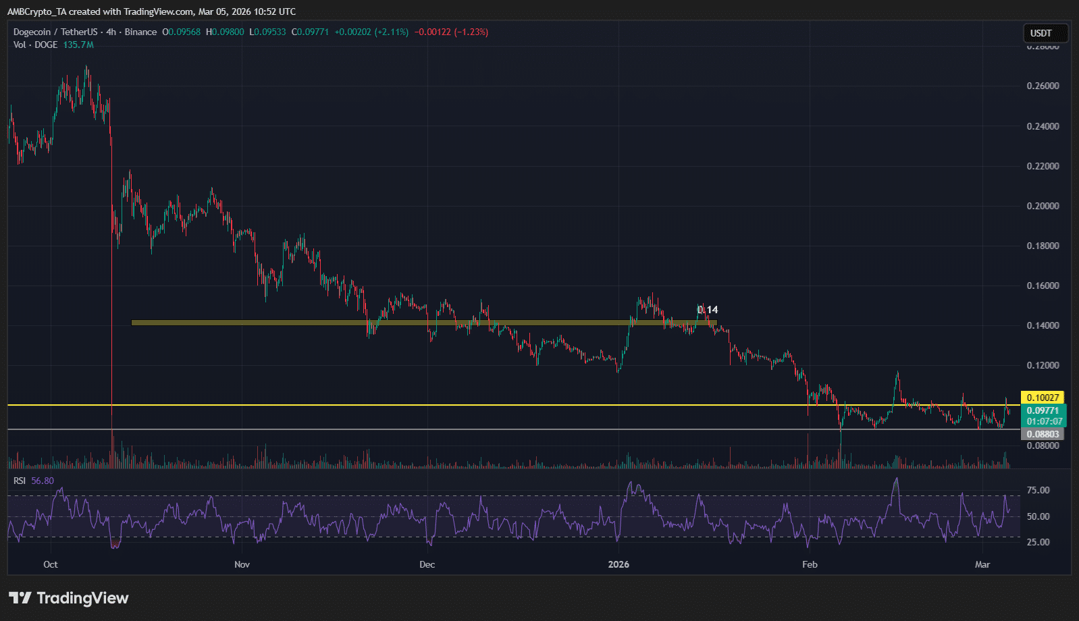Viewport: 1079px width, 621px height.
Task: Click the yellow 0.10027 price label
Action: click(x=1043, y=398)
